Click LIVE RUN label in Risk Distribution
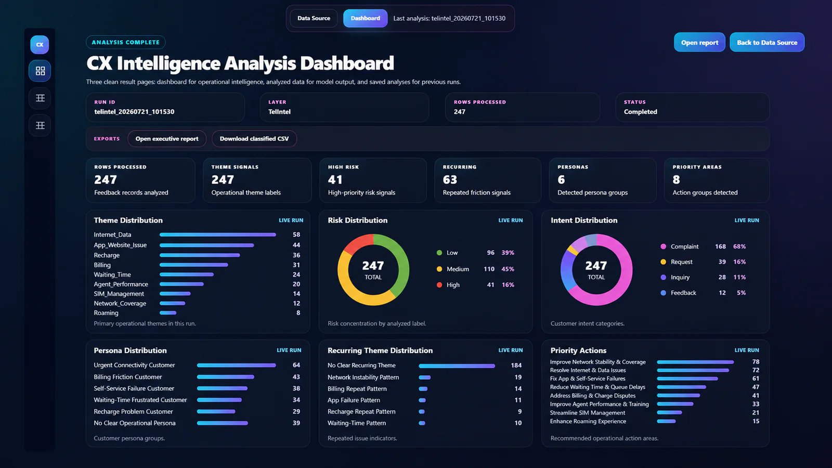 511,220
